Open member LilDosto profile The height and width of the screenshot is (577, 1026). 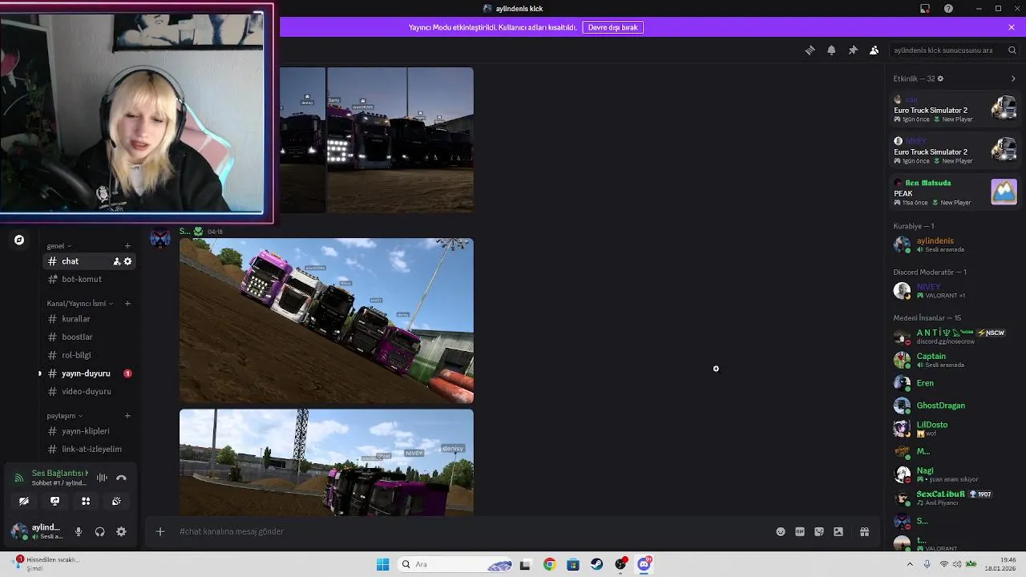point(955,428)
